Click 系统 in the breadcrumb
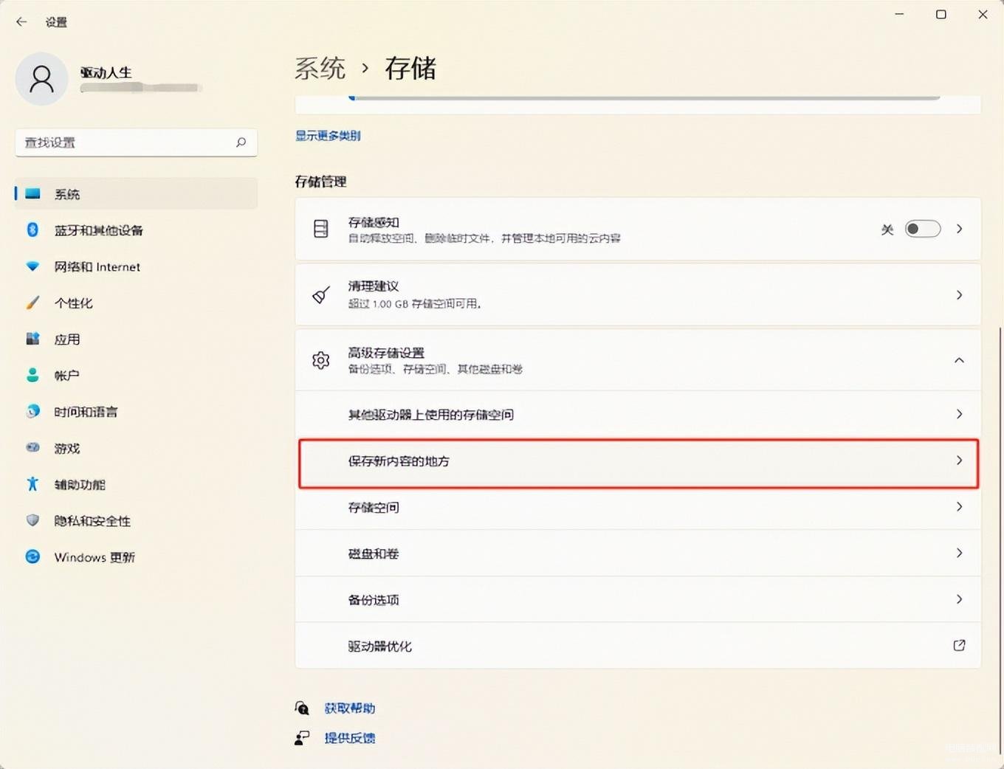This screenshot has width=1004, height=769. pos(320,69)
